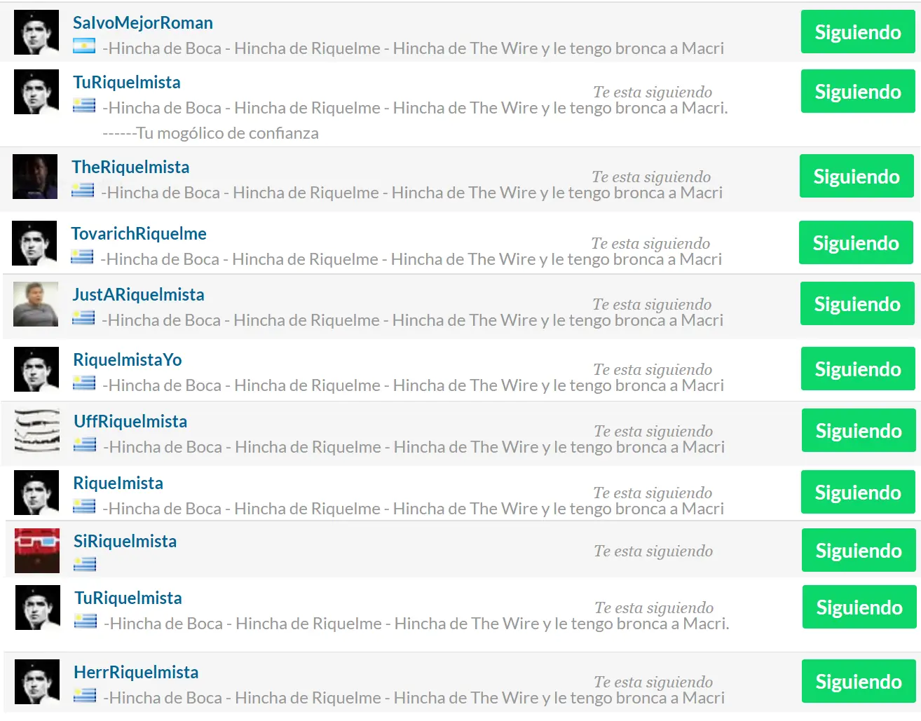
Task: Open the TovarichRiquelme username link
Action: (139, 233)
